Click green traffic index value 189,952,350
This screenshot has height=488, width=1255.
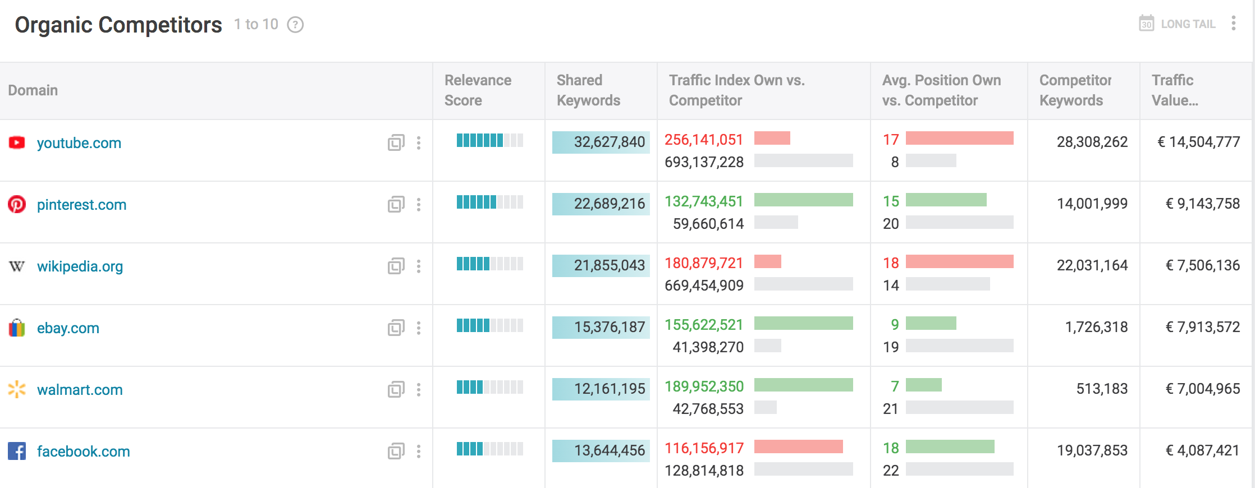pyautogui.click(x=704, y=386)
